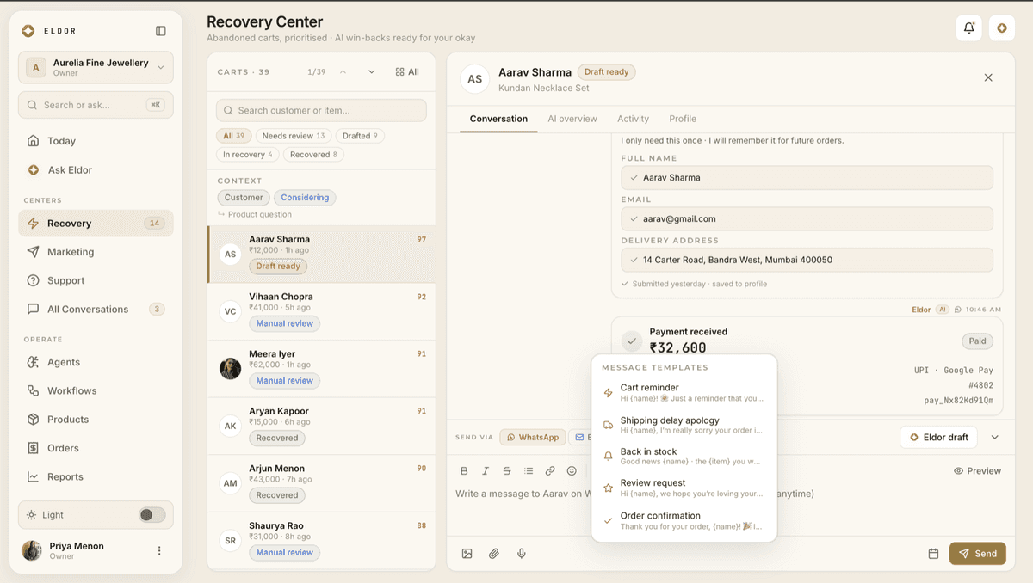
Task: Collapse the sidebar panel icon
Action: (161, 31)
